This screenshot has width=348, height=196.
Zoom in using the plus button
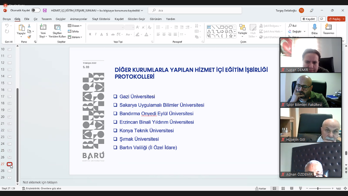(x=333, y=189)
